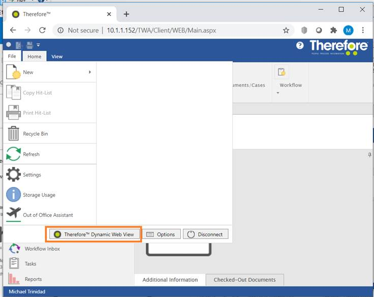This screenshot has height=297, width=374.
Task: Select the Checked-Out Documents tab
Action: [x=244, y=280]
